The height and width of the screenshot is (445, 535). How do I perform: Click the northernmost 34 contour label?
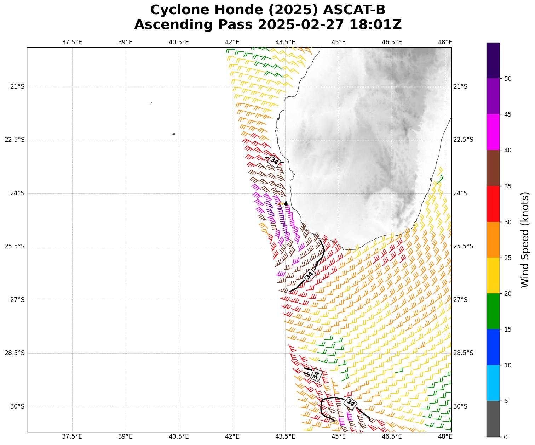(274, 161)
